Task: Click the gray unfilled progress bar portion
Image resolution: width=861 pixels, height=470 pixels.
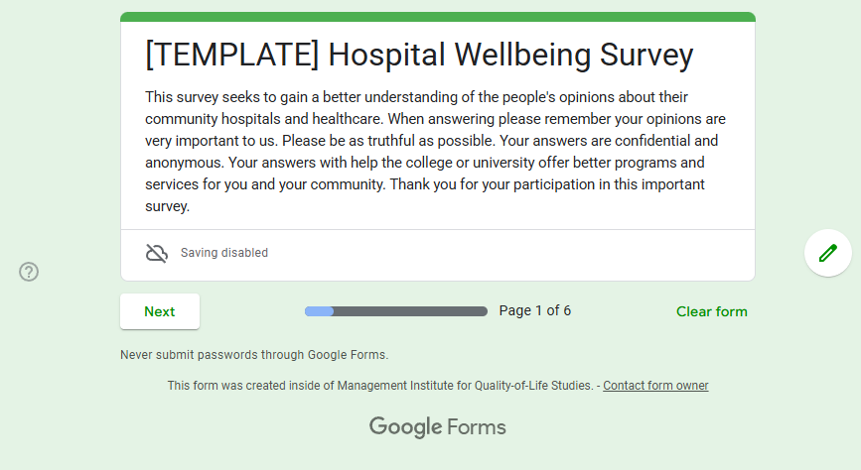Action: 410,311
